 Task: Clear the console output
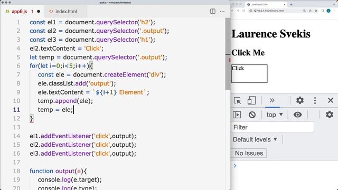pyautogui.click(x=252, y=115)
